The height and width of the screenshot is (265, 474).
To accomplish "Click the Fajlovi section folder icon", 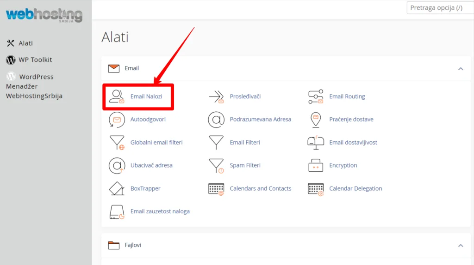I will pos(114,245).
